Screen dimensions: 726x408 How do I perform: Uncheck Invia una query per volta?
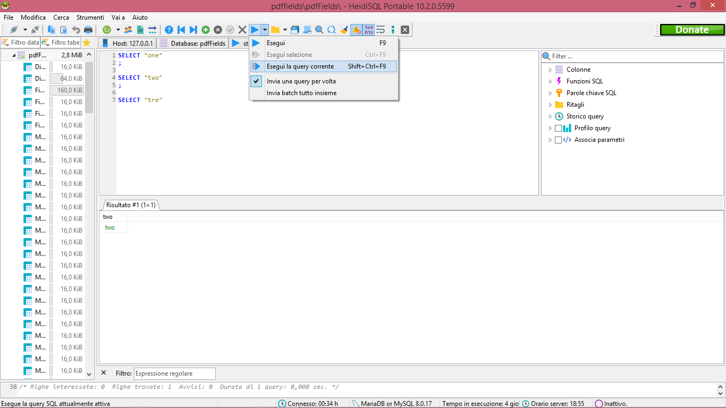click(x=256, y=81)
